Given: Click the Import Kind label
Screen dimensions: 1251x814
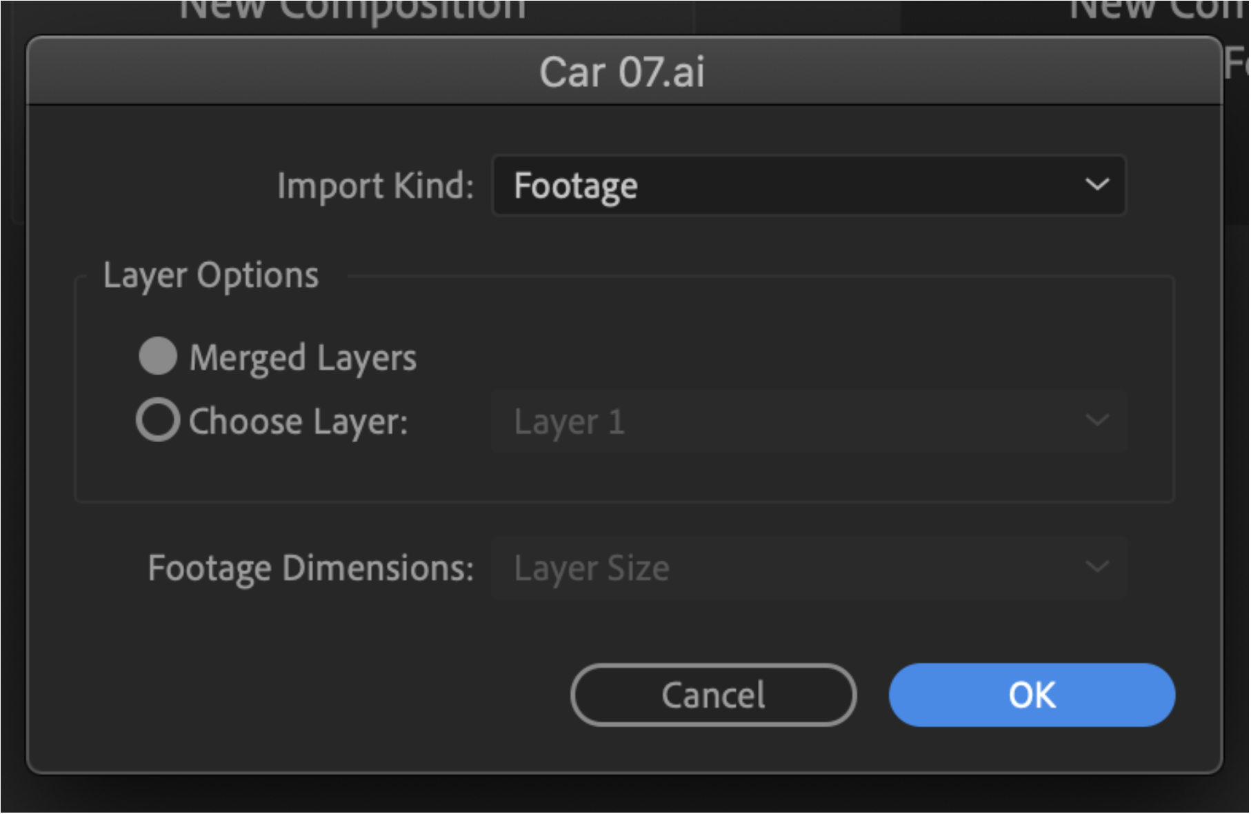Looking at the screenshot, I should click(x=376, y=186).
